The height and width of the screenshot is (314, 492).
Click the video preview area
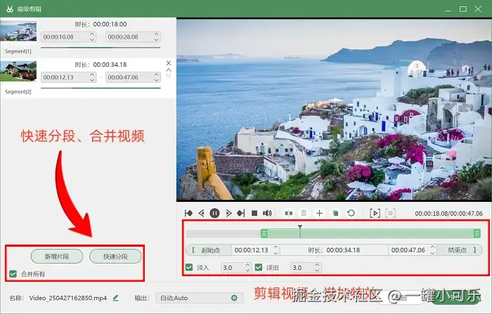[x=334, y=109]
